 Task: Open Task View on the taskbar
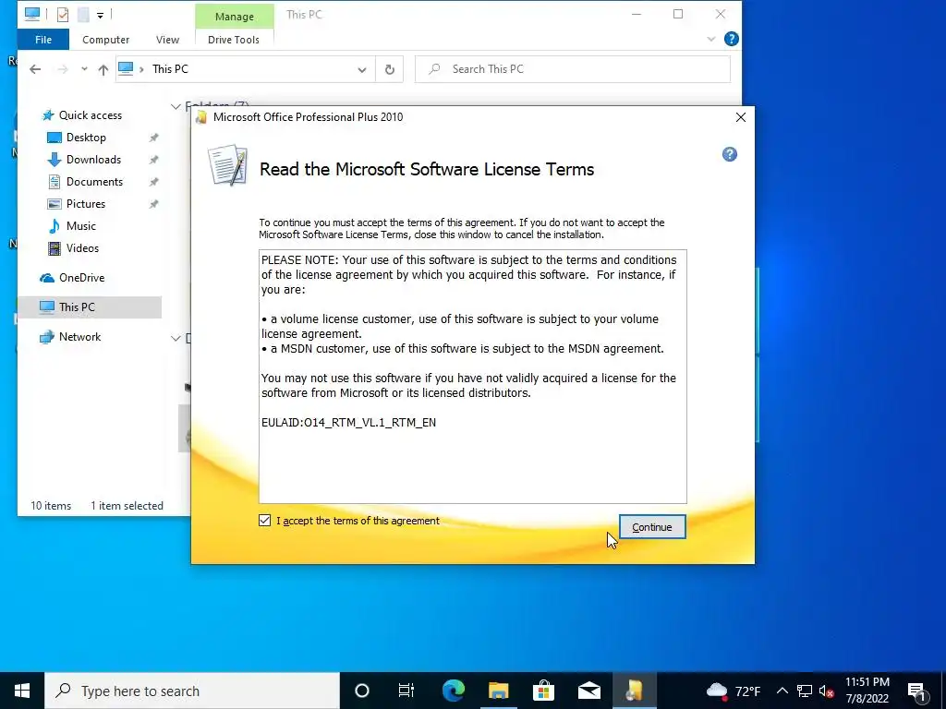pyautogui.click(x=406, y=691)
